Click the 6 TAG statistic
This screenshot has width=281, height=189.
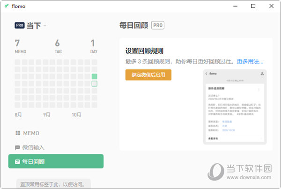[58, 46]
